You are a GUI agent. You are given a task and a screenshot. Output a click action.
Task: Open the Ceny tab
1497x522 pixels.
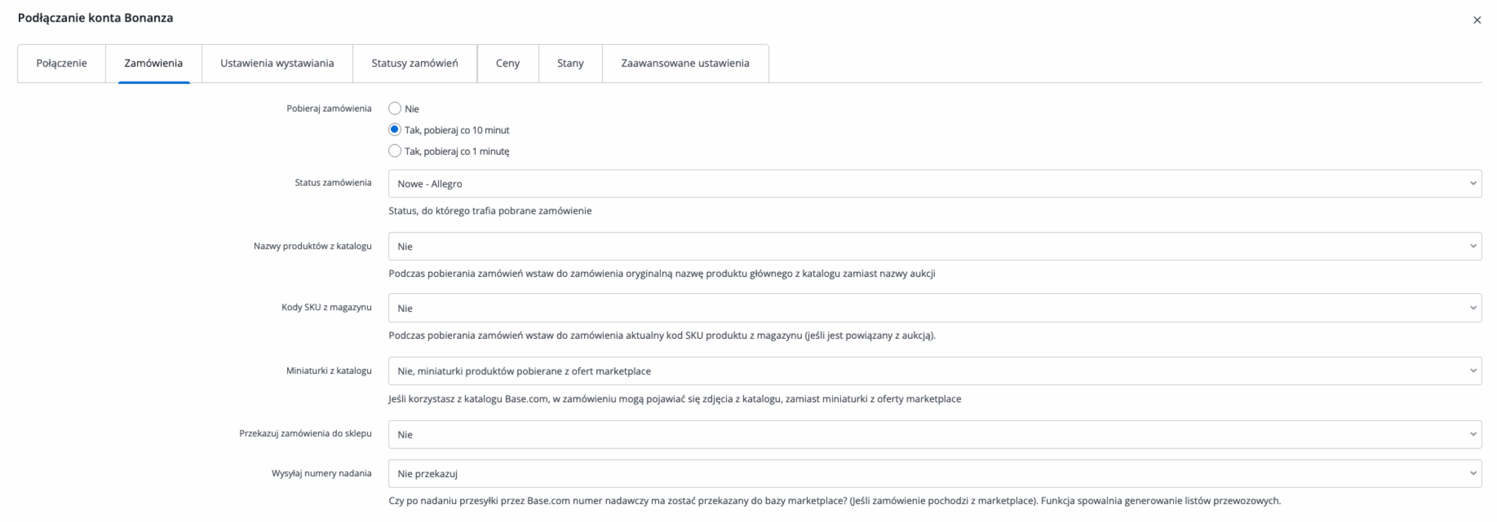click(508, 63)
